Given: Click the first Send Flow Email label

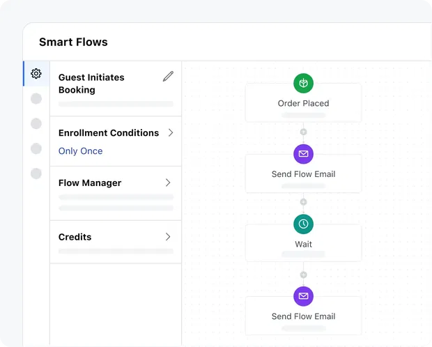Looking at the screenshot, I should tap(303, 174).
